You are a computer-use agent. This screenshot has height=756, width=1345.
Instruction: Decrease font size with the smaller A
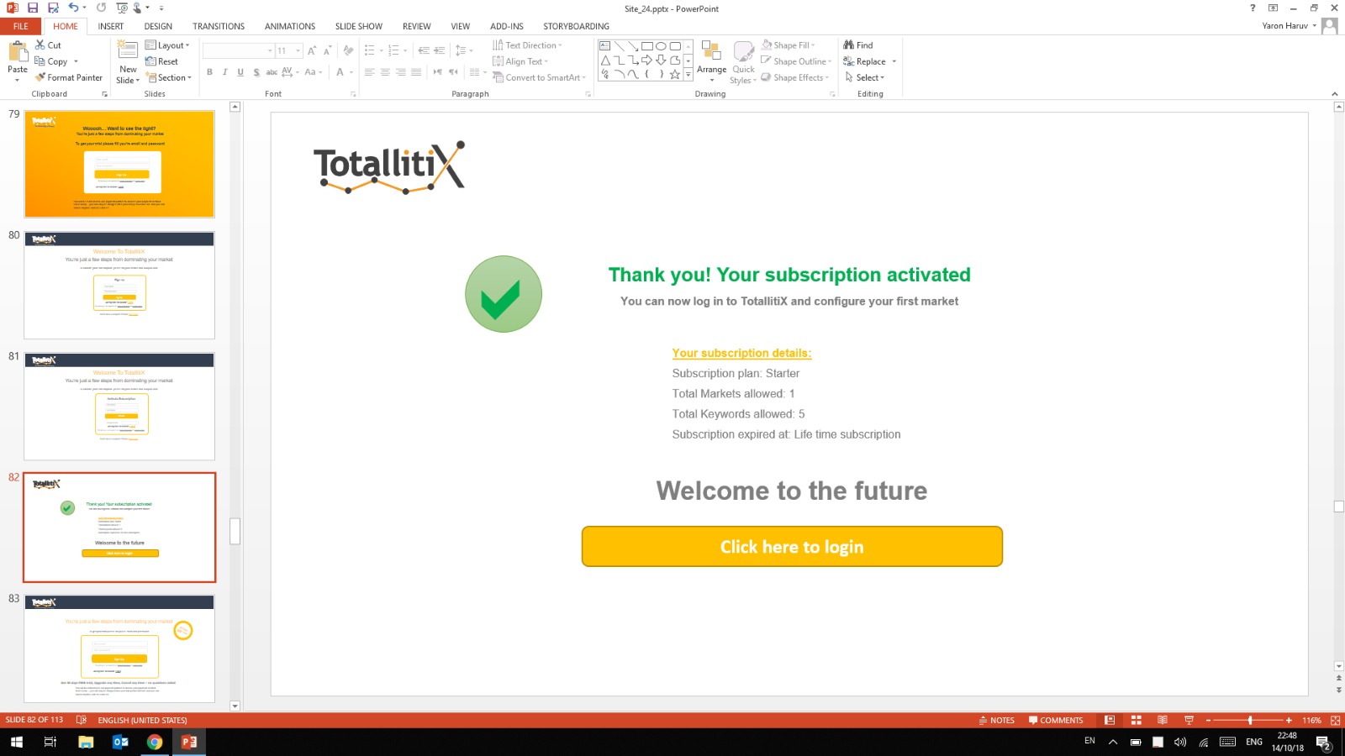327,50
